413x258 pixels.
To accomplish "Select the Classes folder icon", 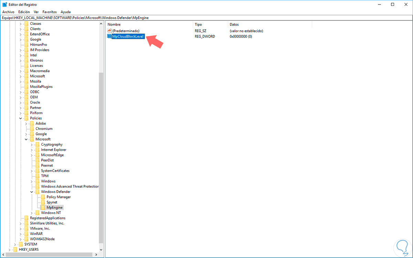I will tap(27, 24).
